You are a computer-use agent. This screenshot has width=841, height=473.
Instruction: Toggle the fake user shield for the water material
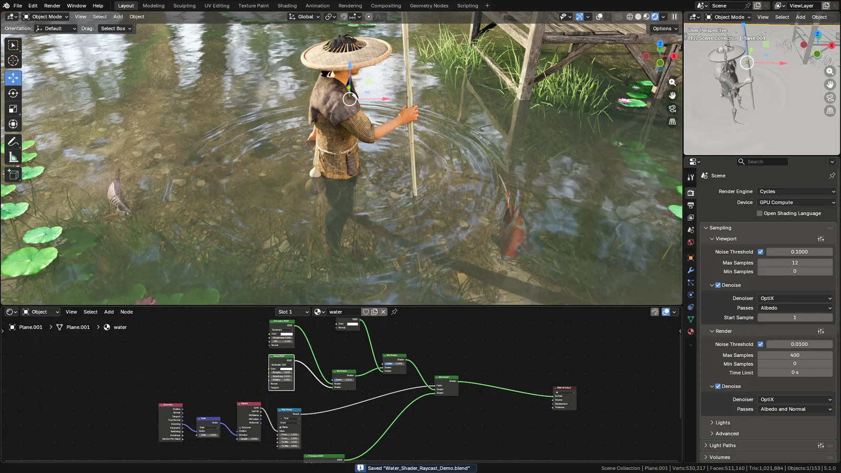point(366,311)
